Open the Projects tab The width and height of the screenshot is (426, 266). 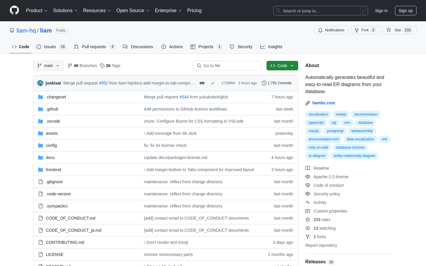click(x=206, y=47)
